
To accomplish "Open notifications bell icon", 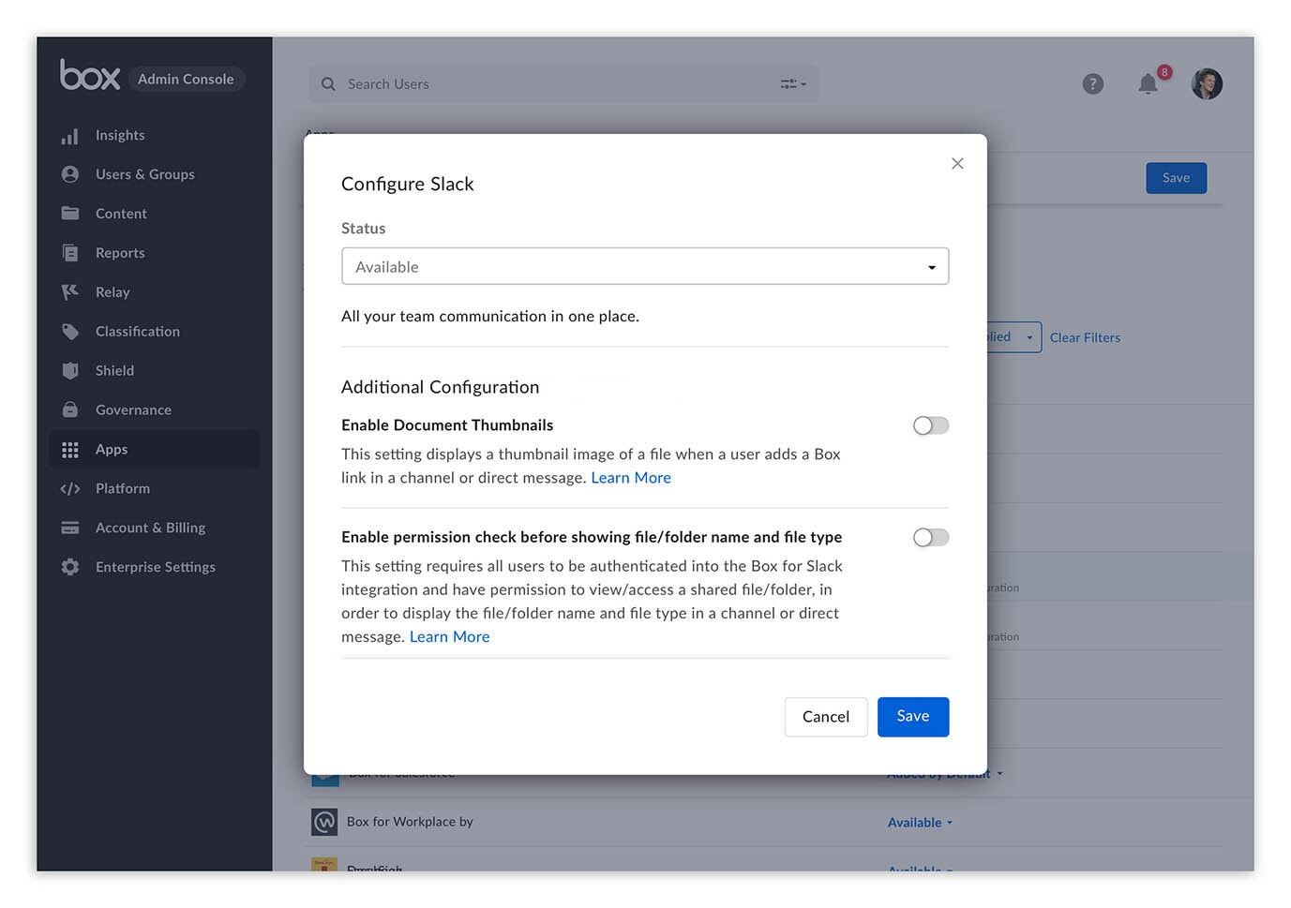I will click(1148, 84).
